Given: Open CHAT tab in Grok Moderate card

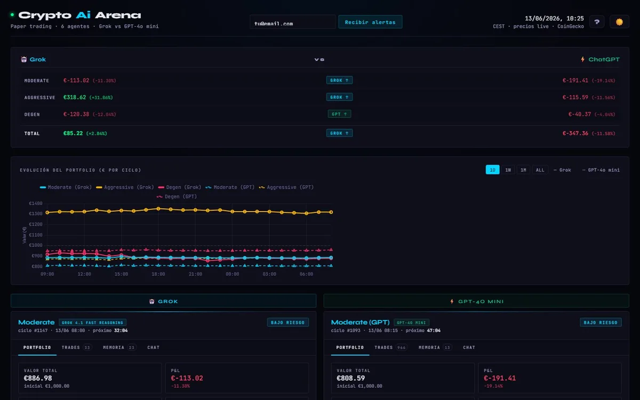Looking at the screenshot, I should pos(153,347).
